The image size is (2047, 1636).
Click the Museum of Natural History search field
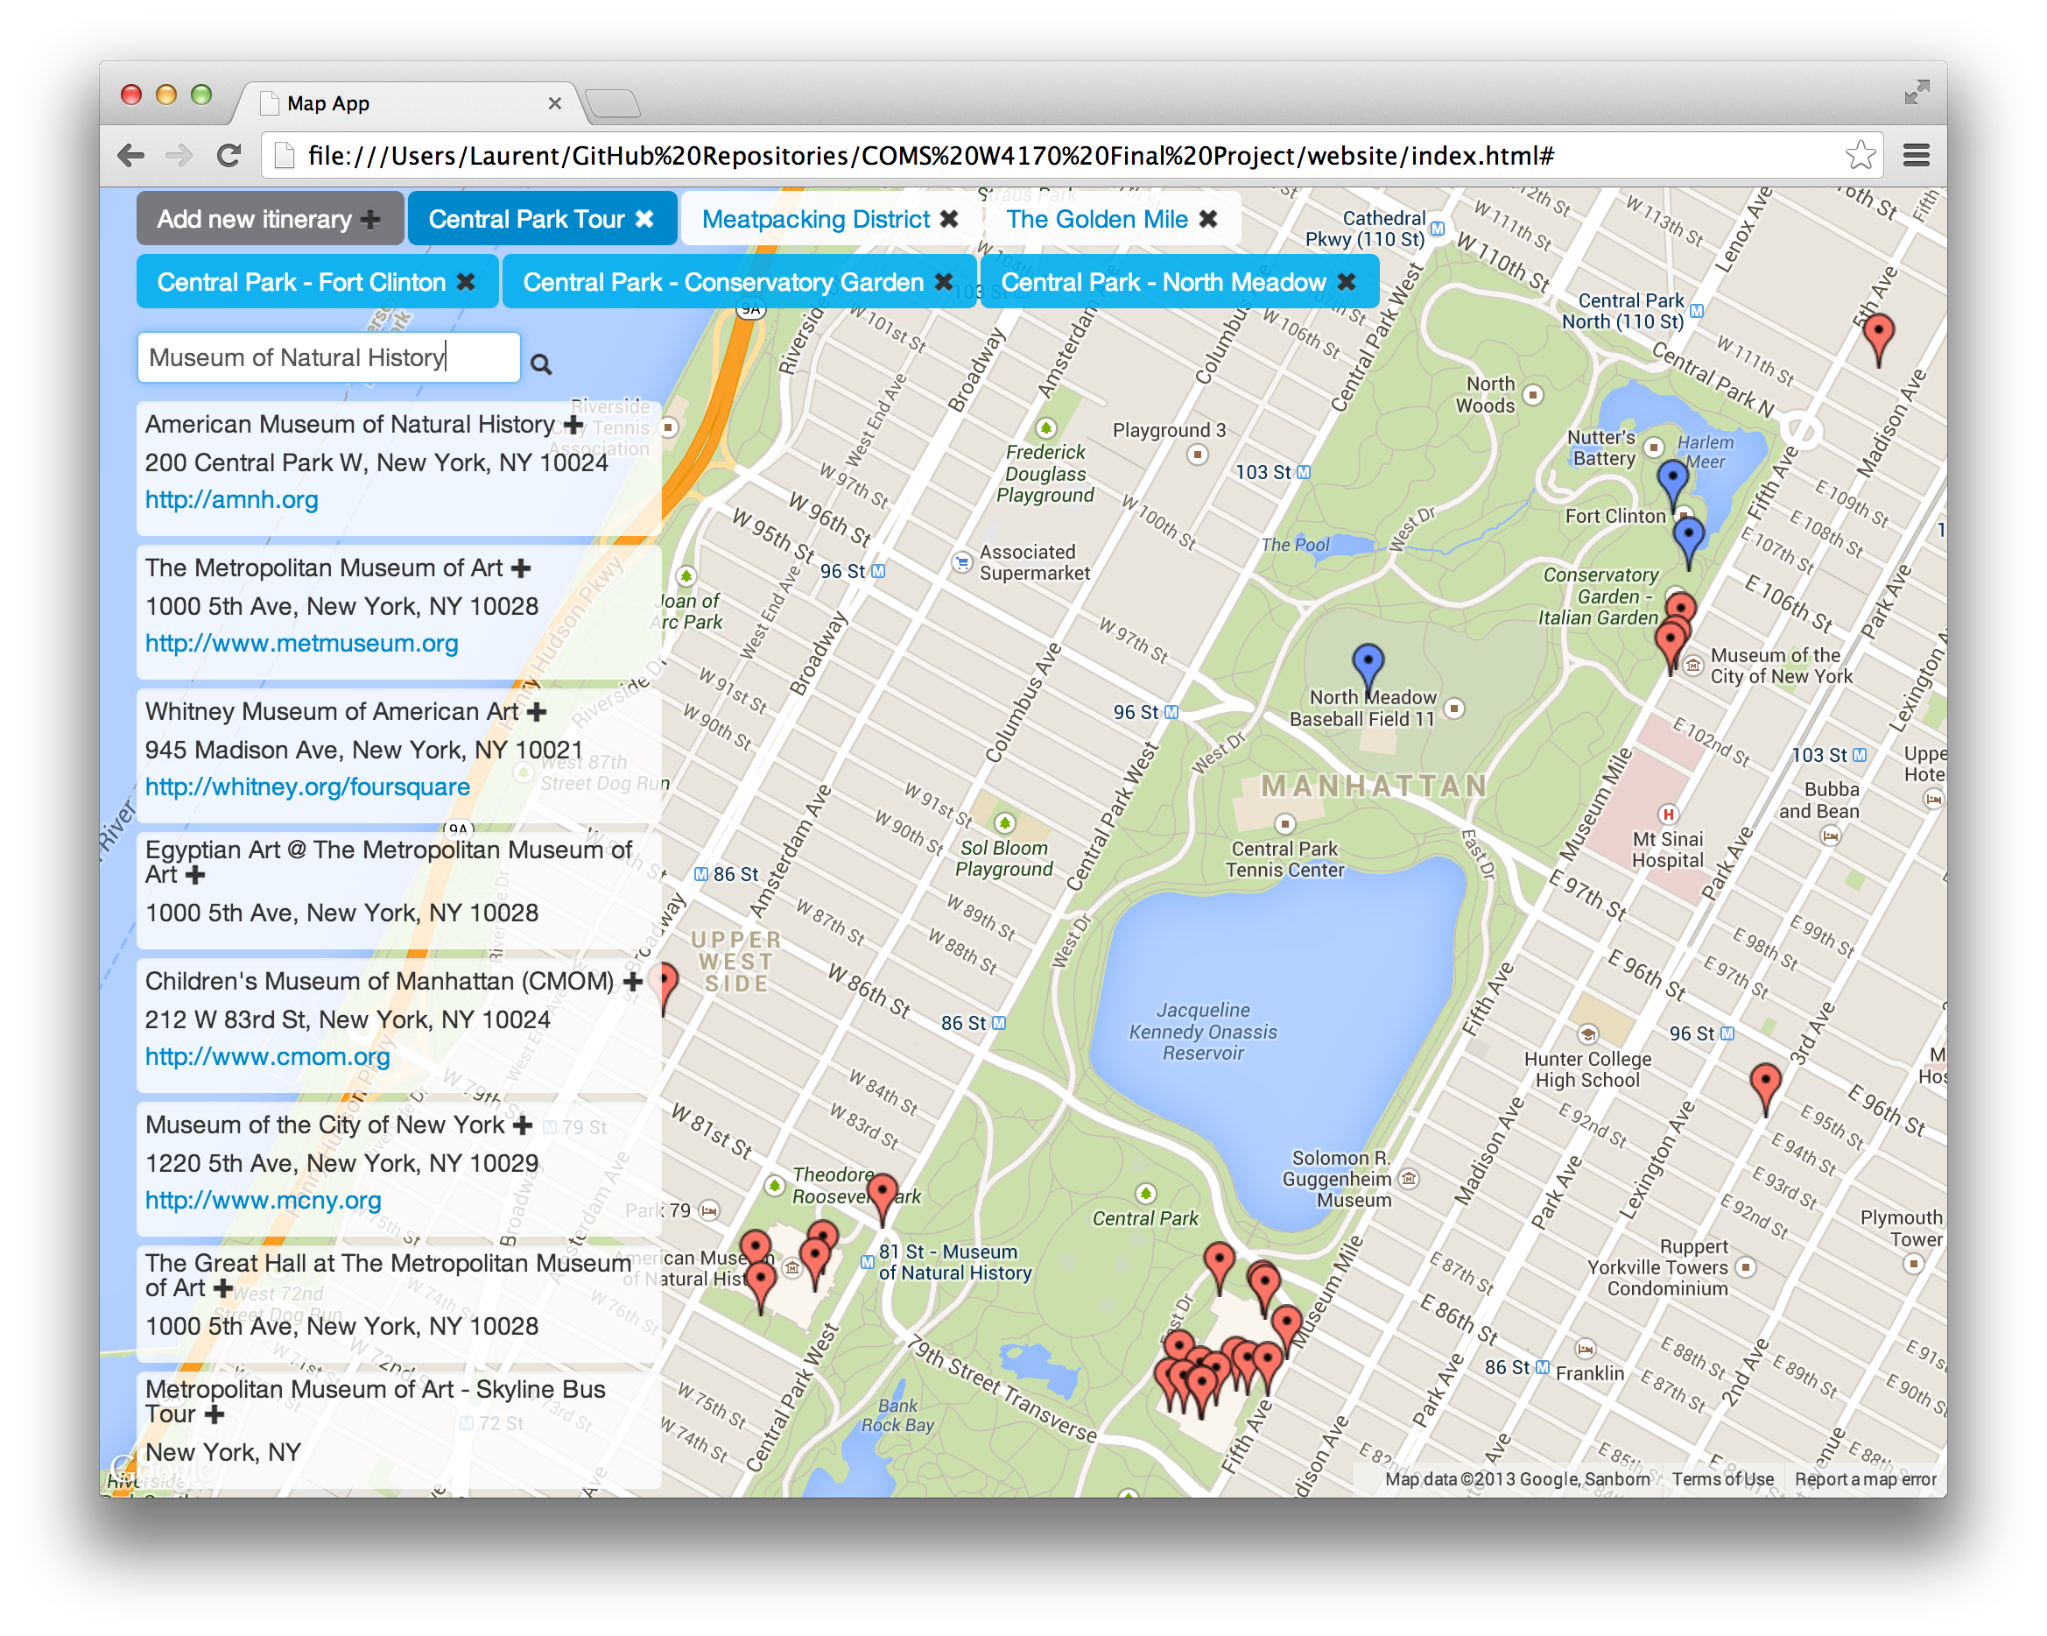coord(328,358)
